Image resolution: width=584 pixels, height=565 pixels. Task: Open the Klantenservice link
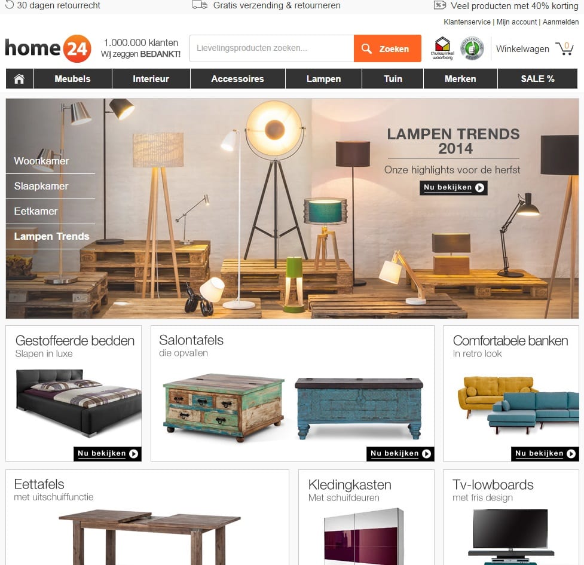[x=467, y=22]
